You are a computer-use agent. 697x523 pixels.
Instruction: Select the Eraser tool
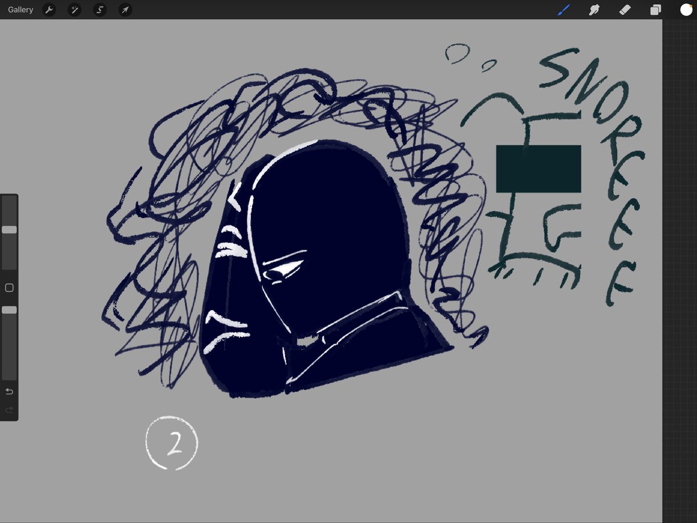click(625, 10)
